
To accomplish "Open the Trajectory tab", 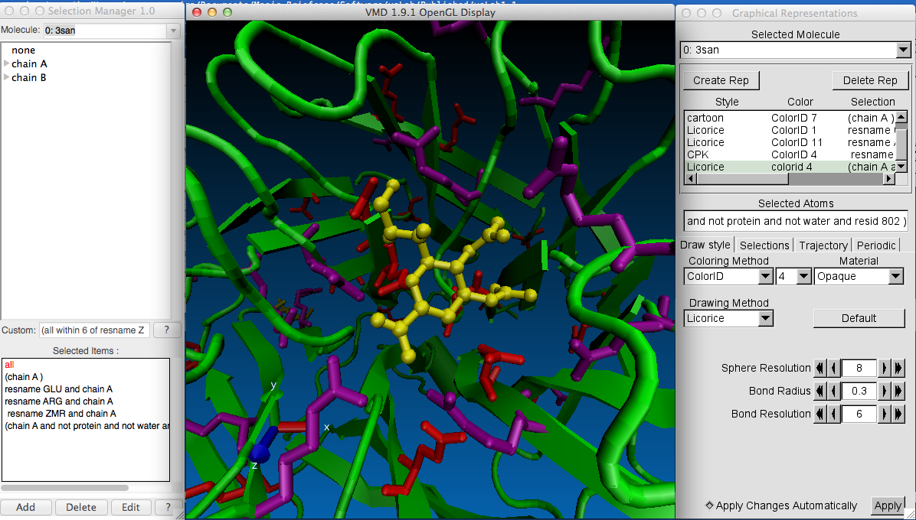I will [x=823, y=245].
